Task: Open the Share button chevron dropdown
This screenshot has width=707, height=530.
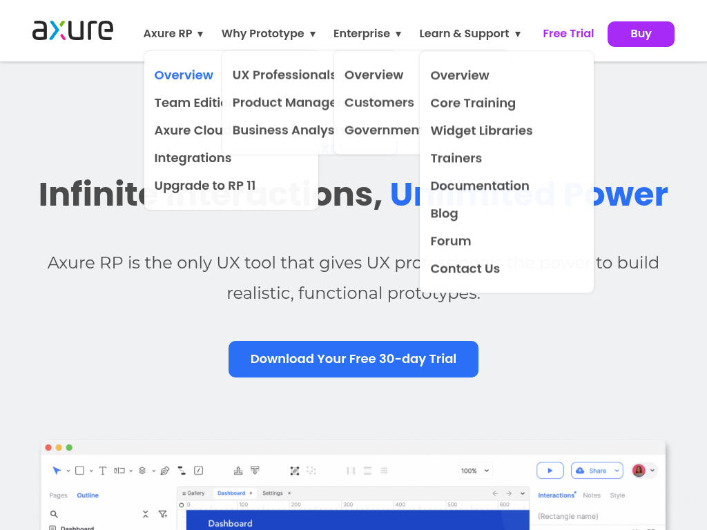Action: 617,471
